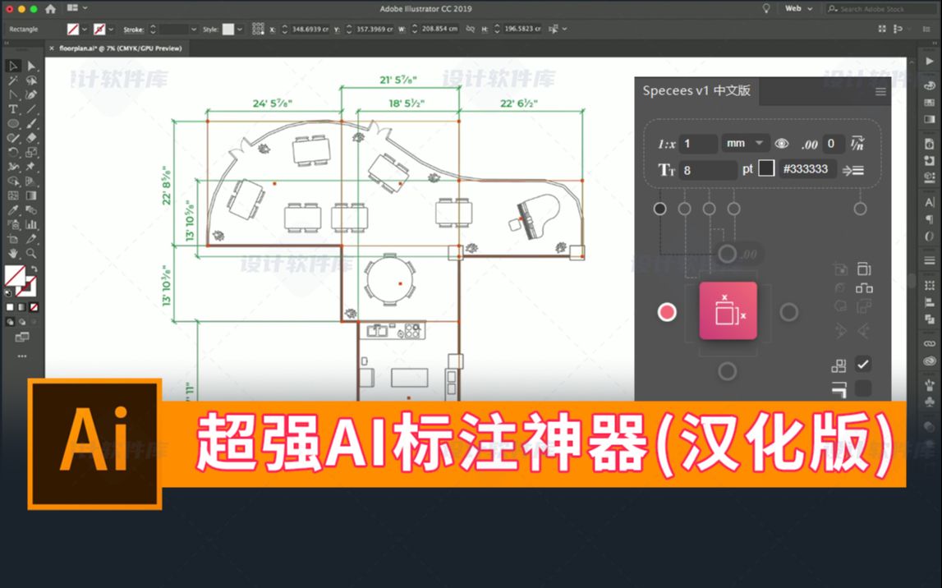Select the Ellipse tool
The height and width of the screenshot is (588, 942).
tap(12, 124)
